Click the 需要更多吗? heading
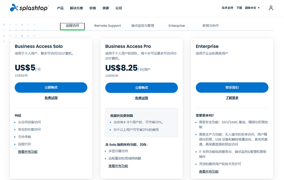The height and width of the screenshot is (180, 284). [x=205, y=116]
